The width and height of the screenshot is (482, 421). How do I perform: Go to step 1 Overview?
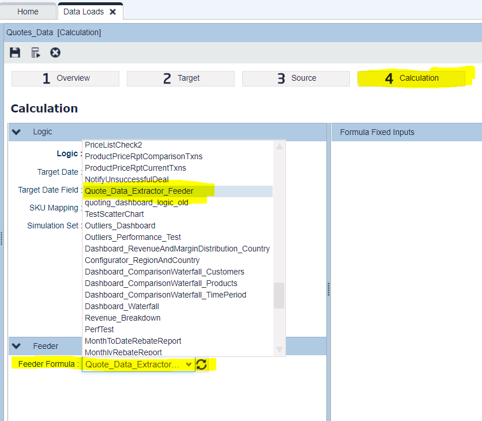click(x=65, y=78)
